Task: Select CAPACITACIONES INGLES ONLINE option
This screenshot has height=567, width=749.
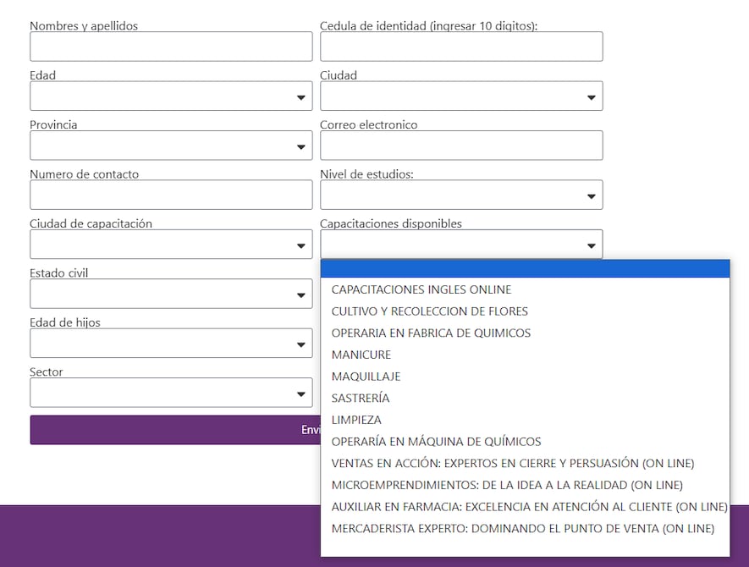Action: 421,289
